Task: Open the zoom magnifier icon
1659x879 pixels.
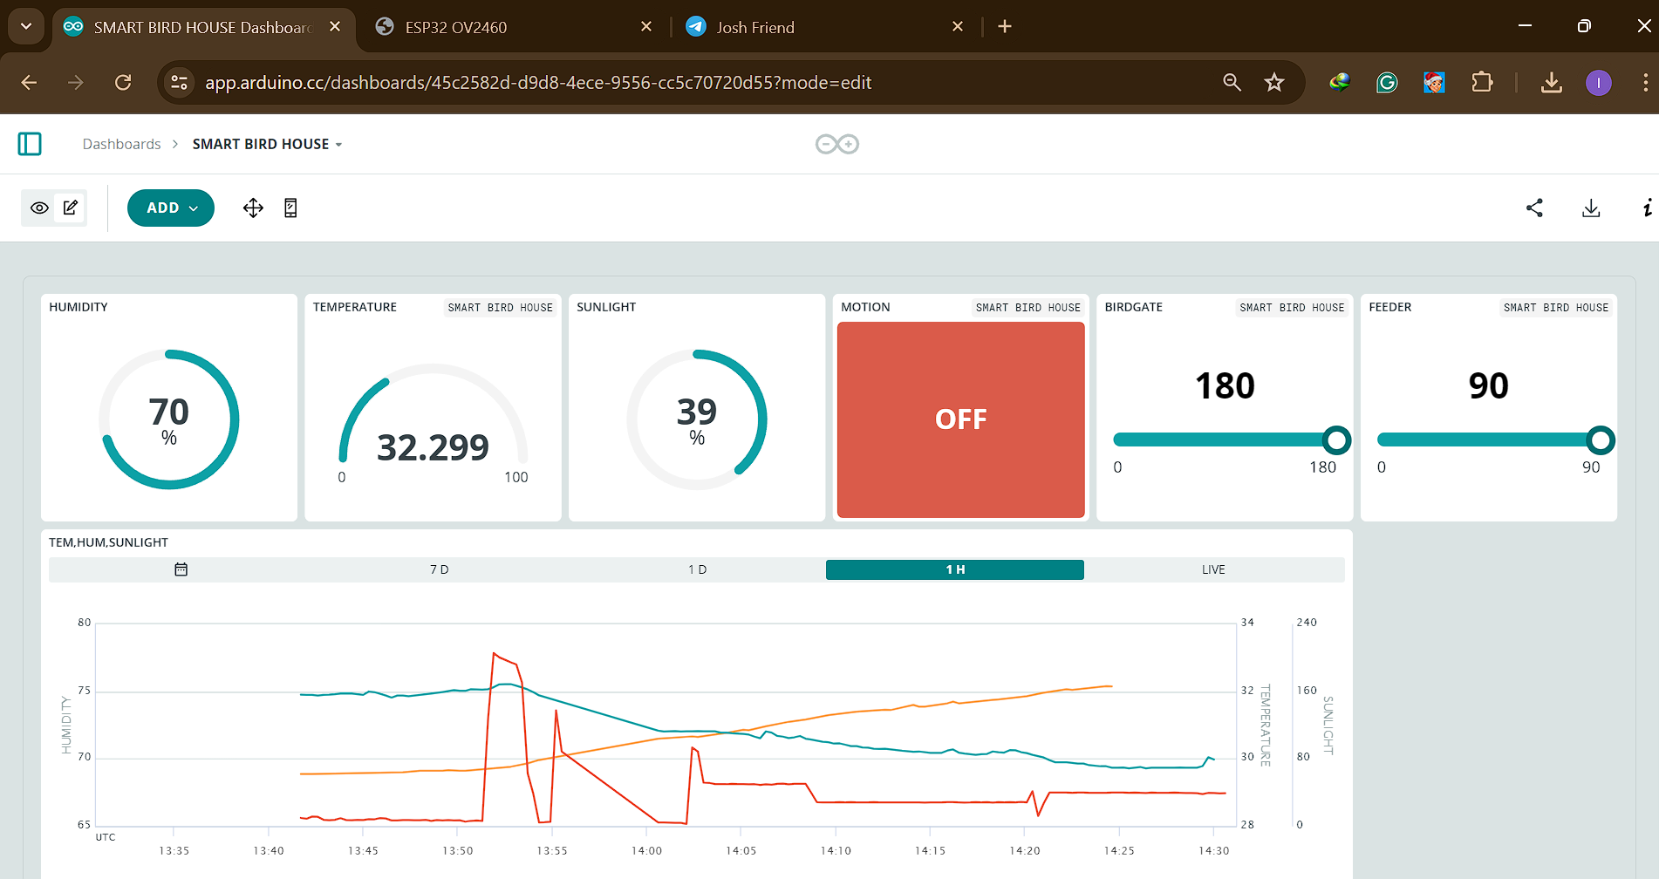Action: coord(1232,83)
